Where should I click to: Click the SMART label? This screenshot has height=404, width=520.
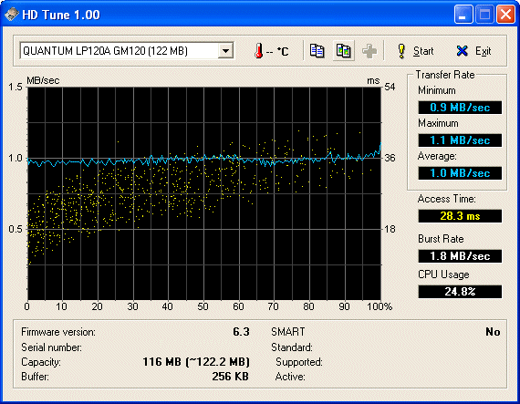tap(288, 332)
